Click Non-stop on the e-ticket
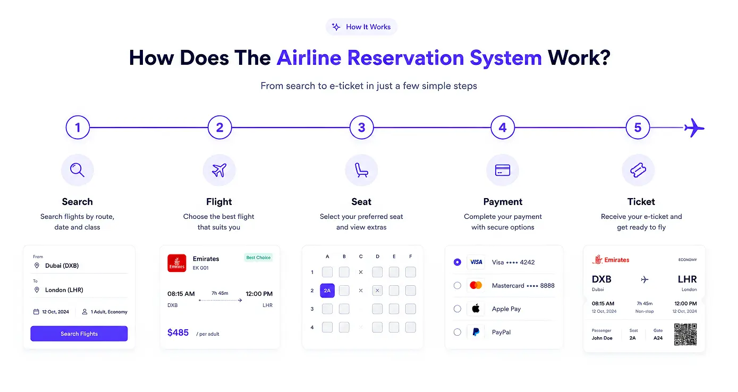 point(644,311)
